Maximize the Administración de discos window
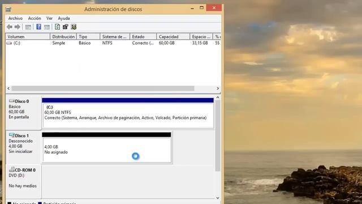 pyautogui.click(x=201, y=8)
